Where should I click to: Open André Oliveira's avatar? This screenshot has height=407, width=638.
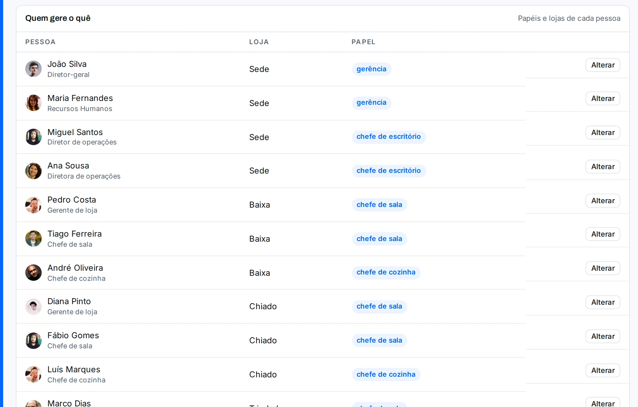(x=33, y=273)
